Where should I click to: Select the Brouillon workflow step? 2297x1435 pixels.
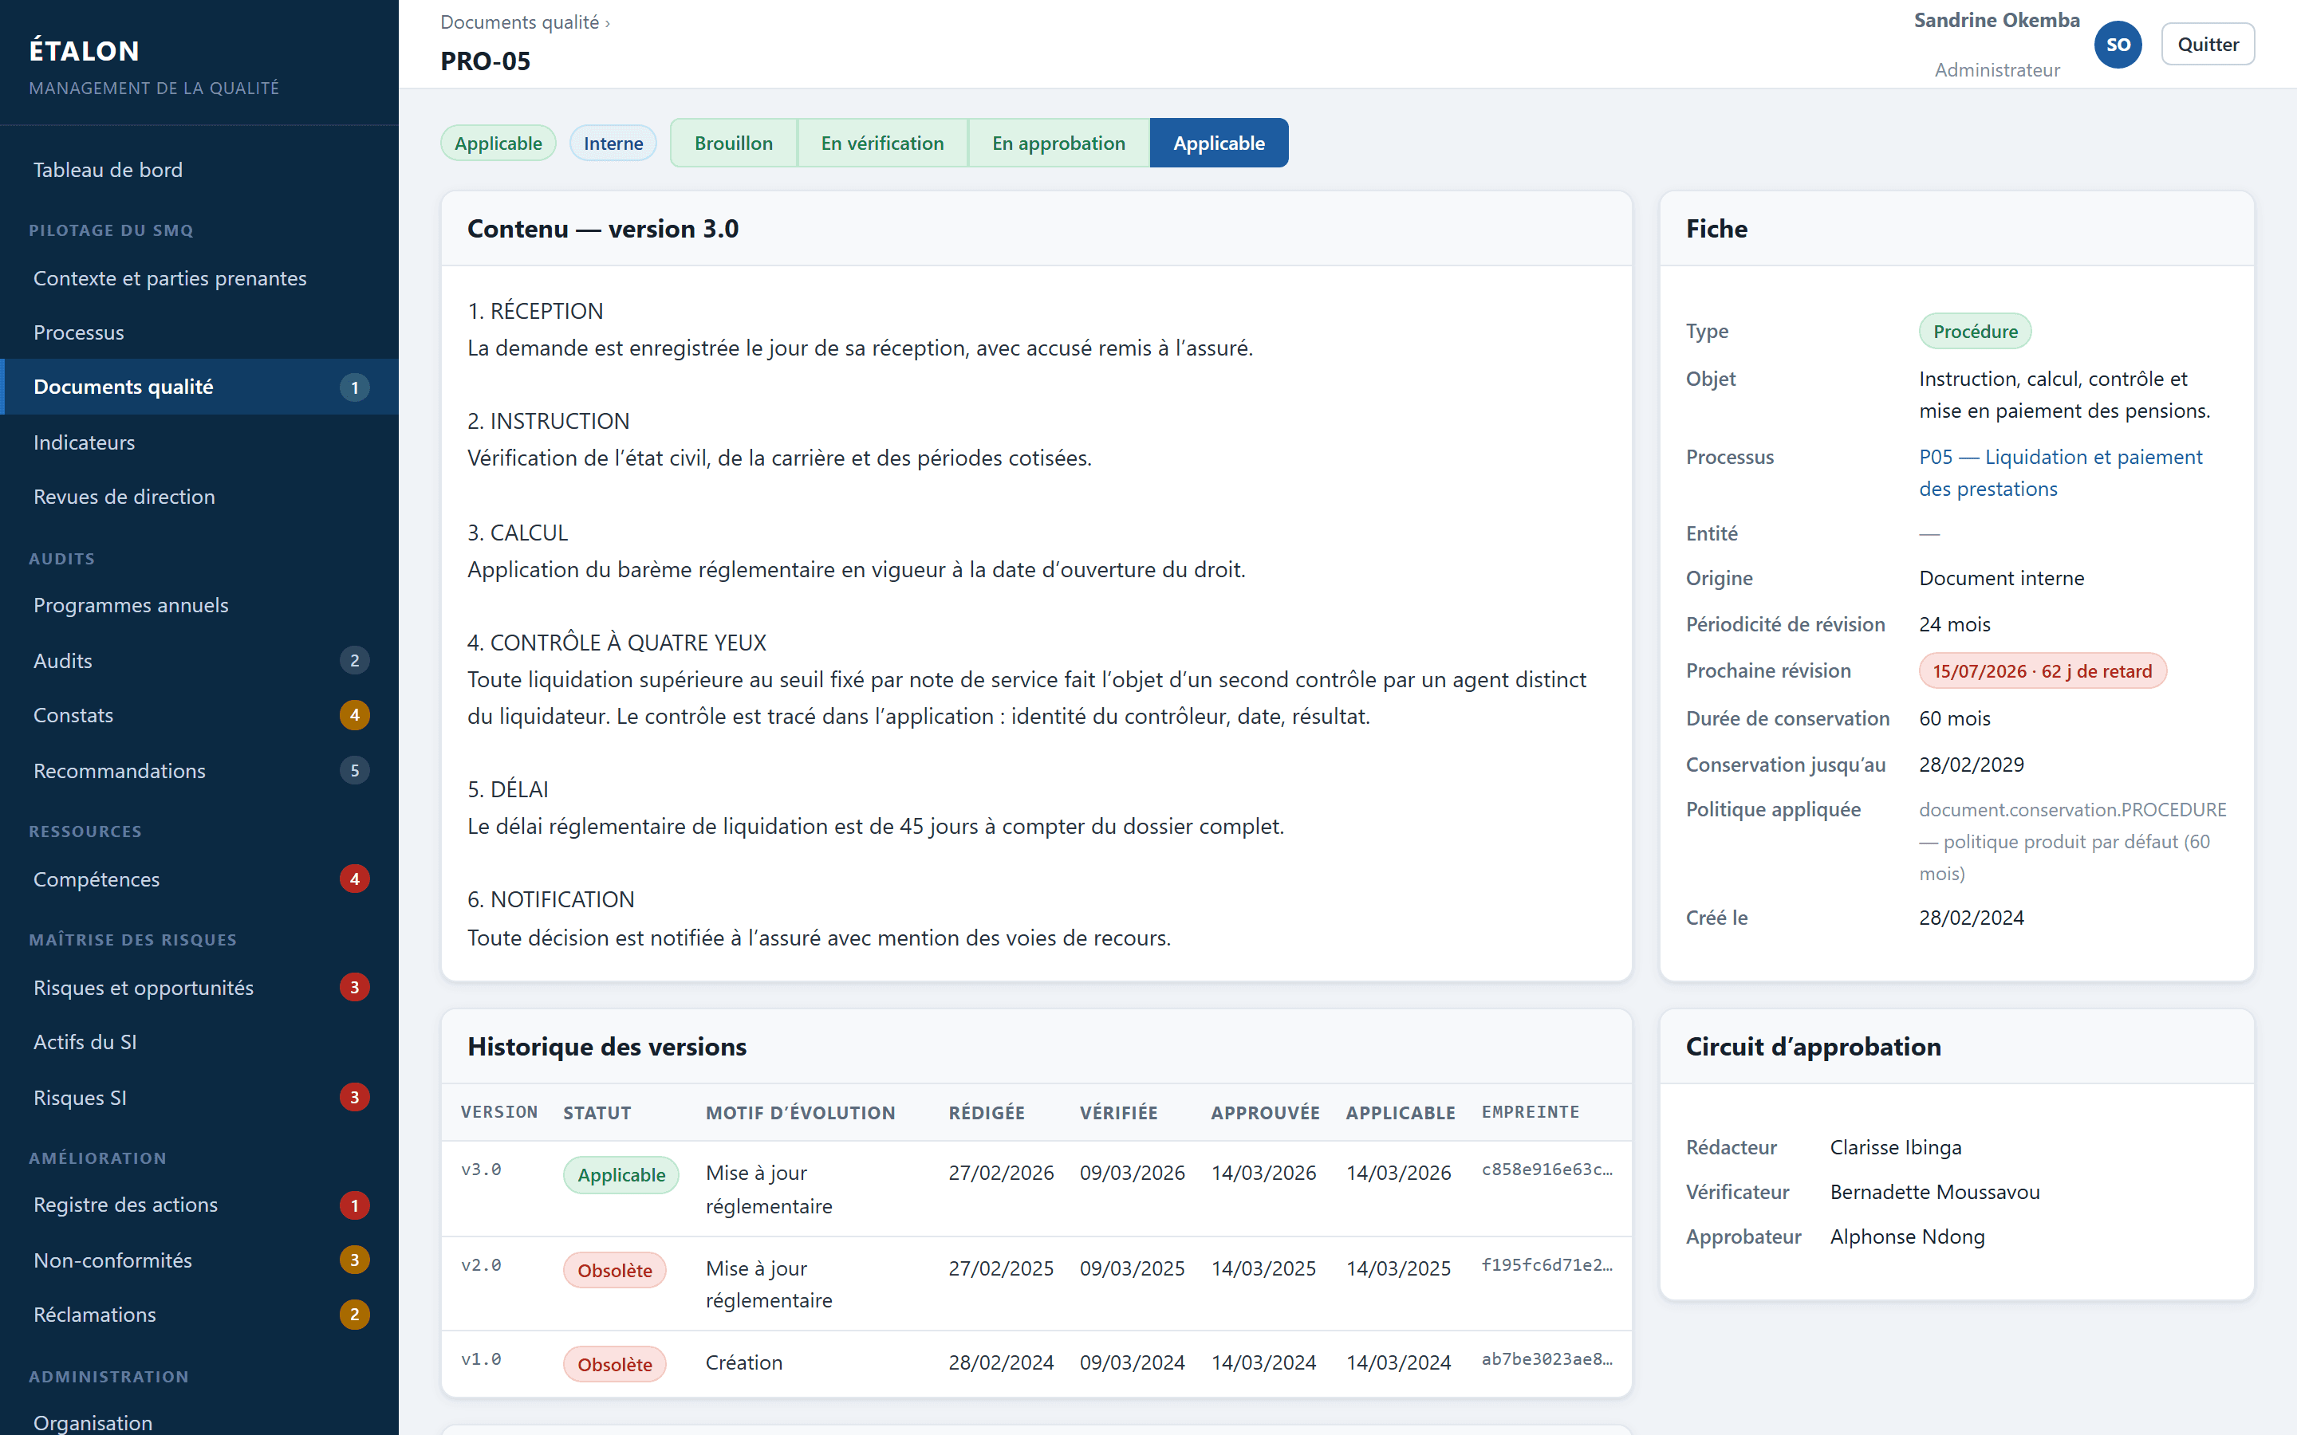click(x=733, y=143)
